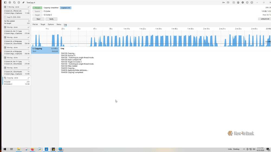Click the volume speaker tray icon

[x=254, y=149]
